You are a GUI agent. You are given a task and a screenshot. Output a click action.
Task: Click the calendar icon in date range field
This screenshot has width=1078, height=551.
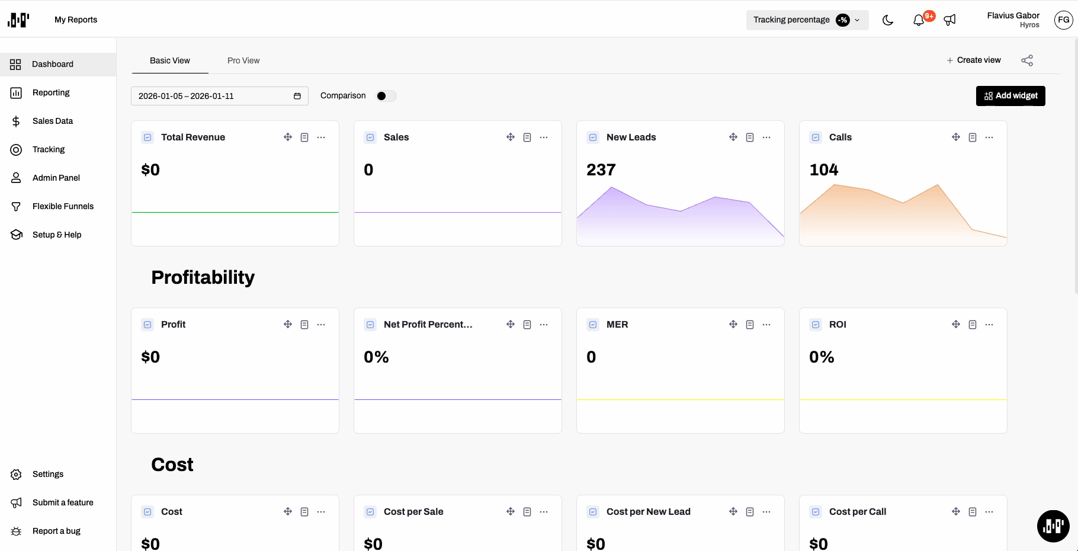297,96
